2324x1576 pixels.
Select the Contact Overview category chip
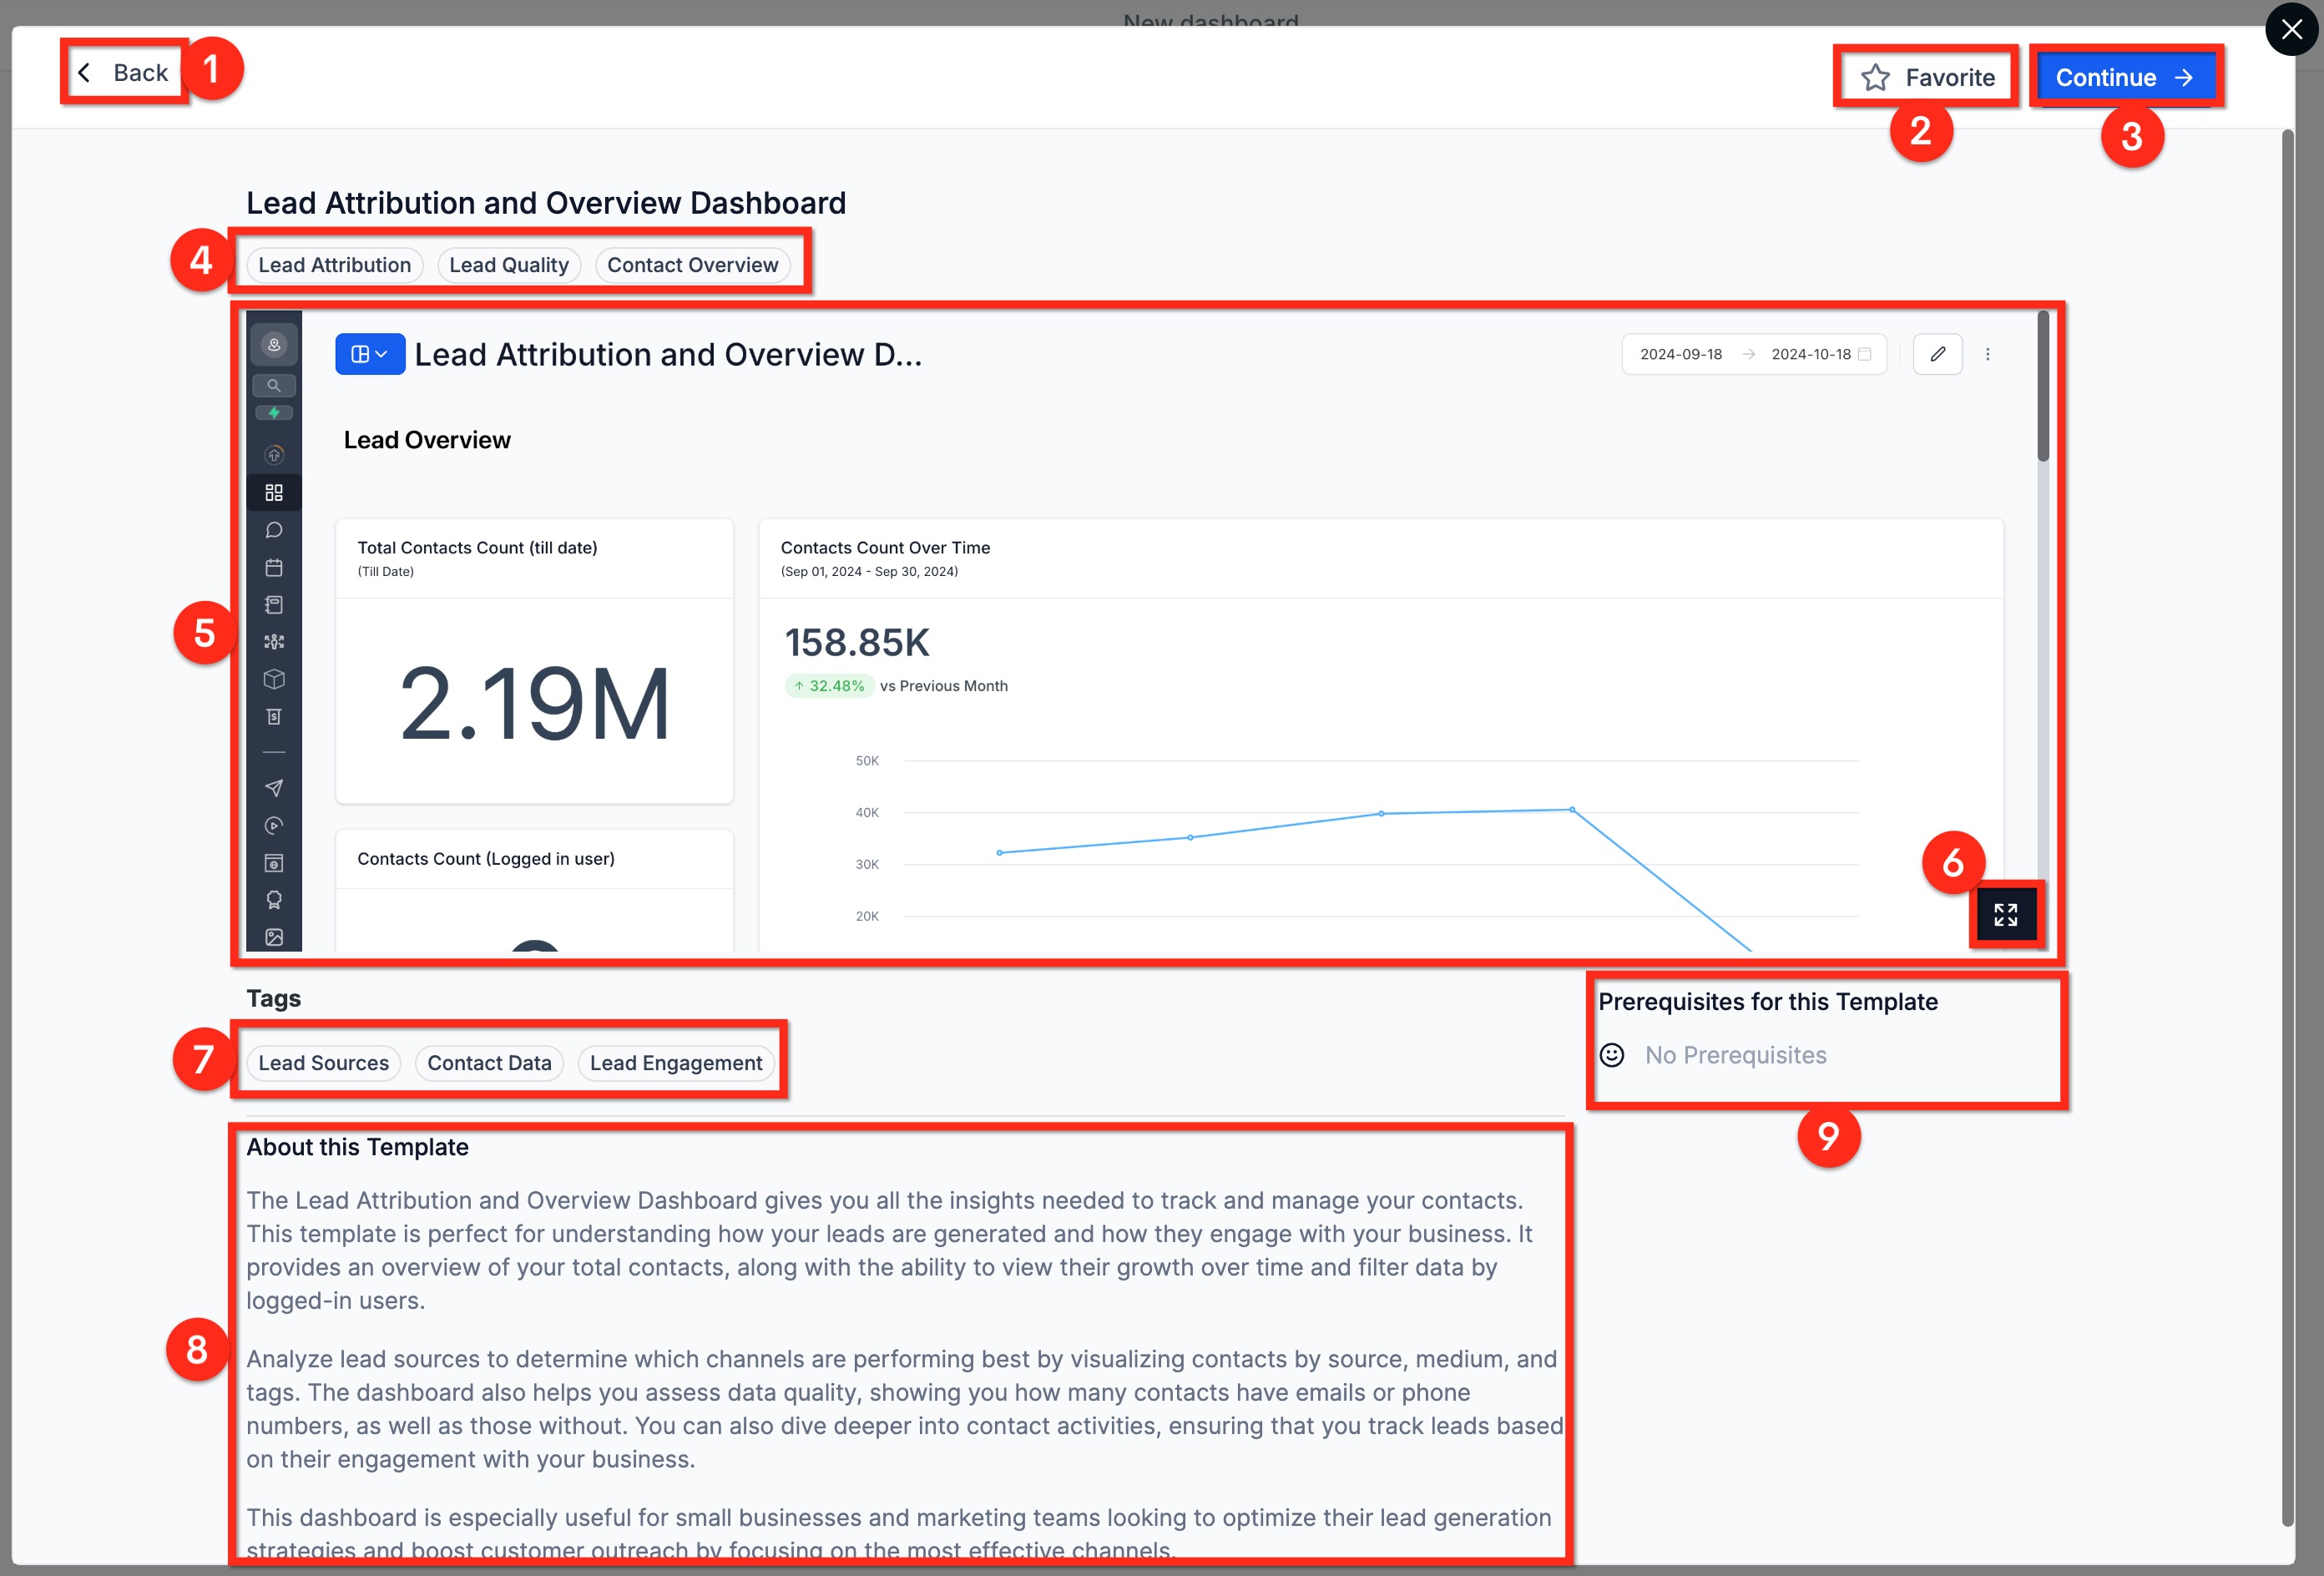[x=692, y=265]
